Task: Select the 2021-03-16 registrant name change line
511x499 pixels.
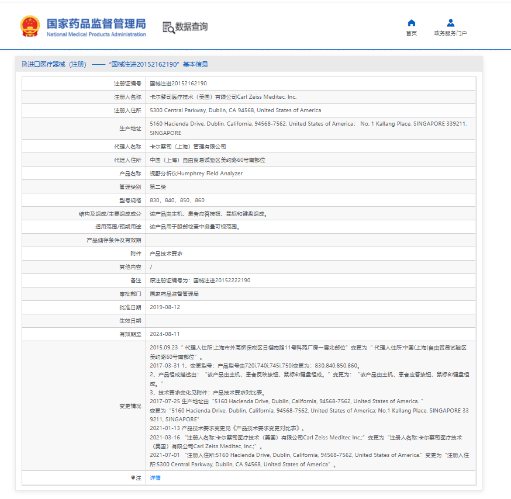Action: 306,442
